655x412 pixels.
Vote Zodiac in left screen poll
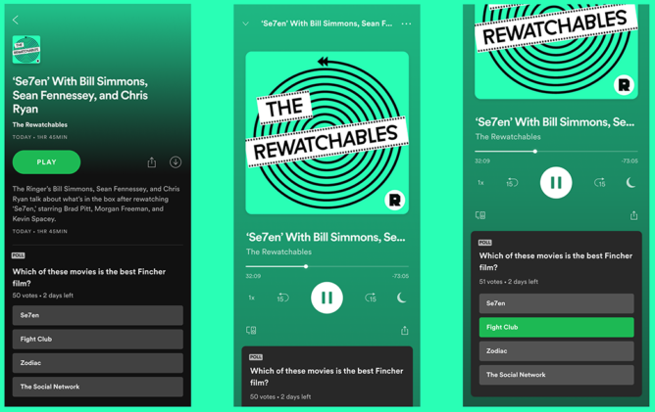[x=98, y=363]
